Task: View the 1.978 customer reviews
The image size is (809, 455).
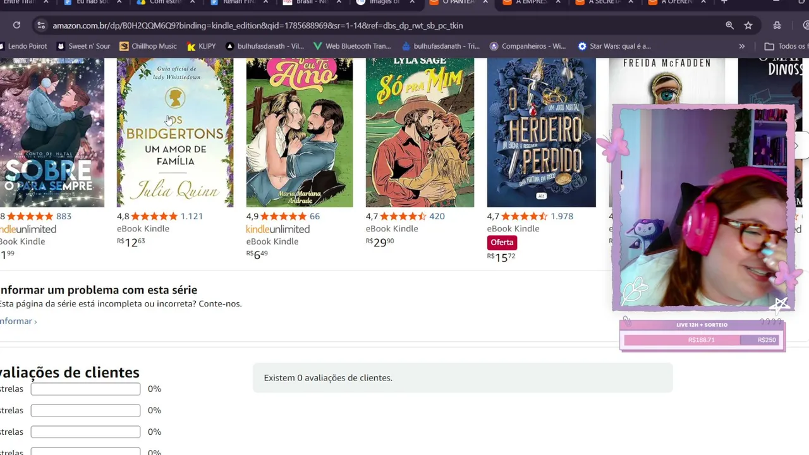Action: [562, 216]
